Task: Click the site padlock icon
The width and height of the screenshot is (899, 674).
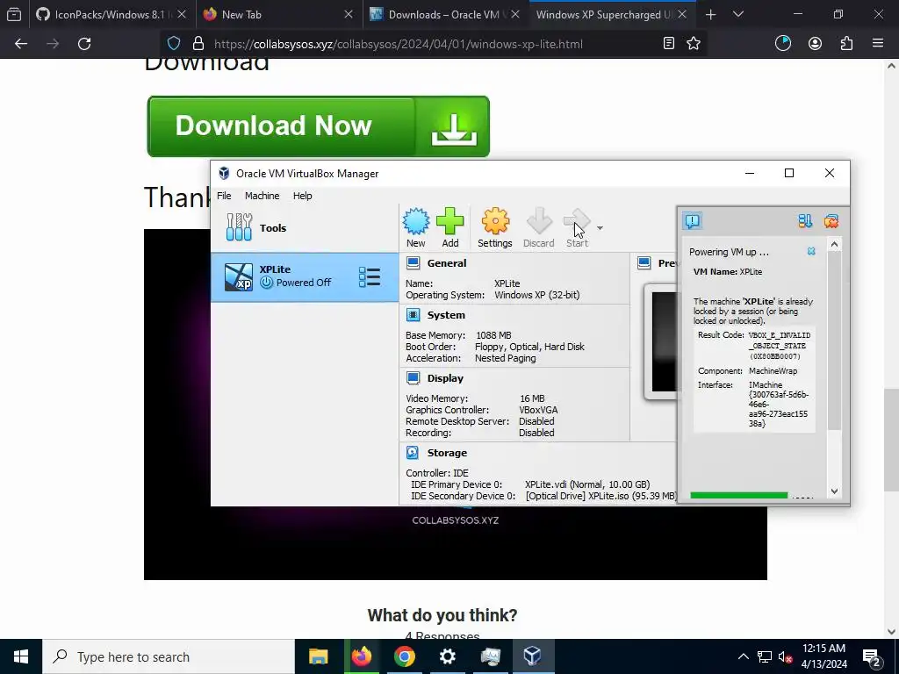Action: coord(198,44)
